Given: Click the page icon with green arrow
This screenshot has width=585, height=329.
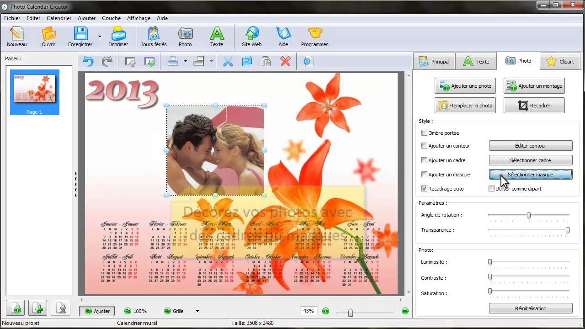Looking at the screenshot, I should coord(38,309).
